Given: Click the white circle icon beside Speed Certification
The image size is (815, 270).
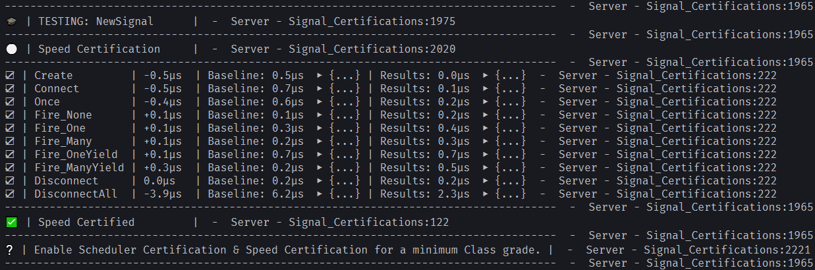Looking at the screenshot, I should [11, 49].
